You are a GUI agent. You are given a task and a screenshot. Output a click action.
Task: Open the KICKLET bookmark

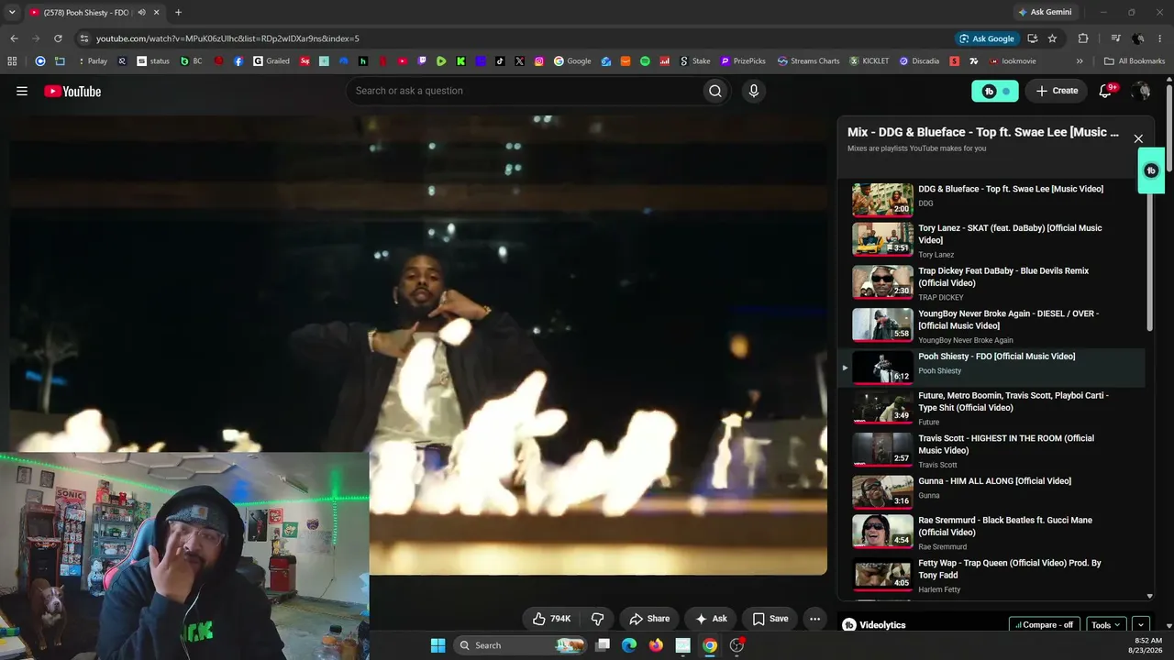[869, 61]
